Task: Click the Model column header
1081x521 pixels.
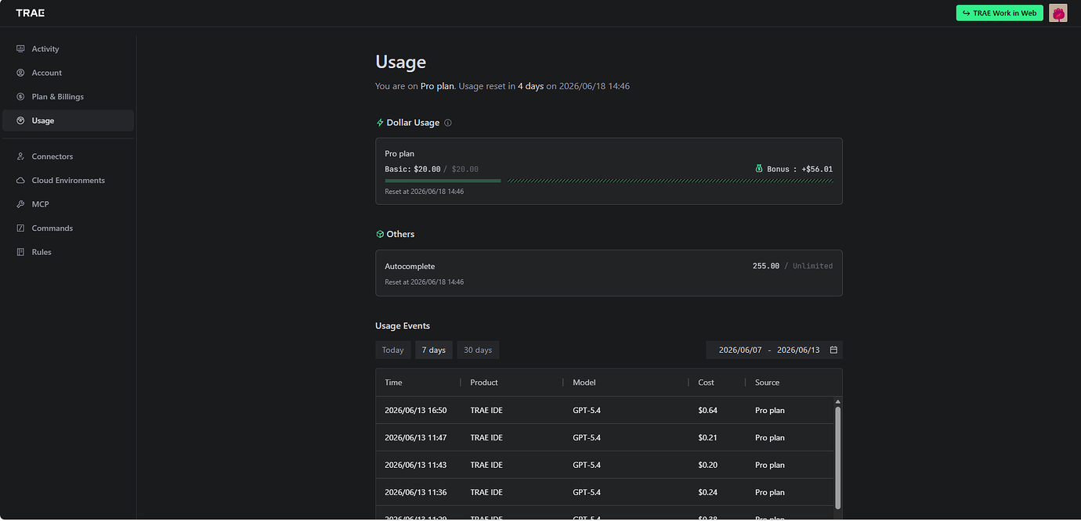Action: 584,383
